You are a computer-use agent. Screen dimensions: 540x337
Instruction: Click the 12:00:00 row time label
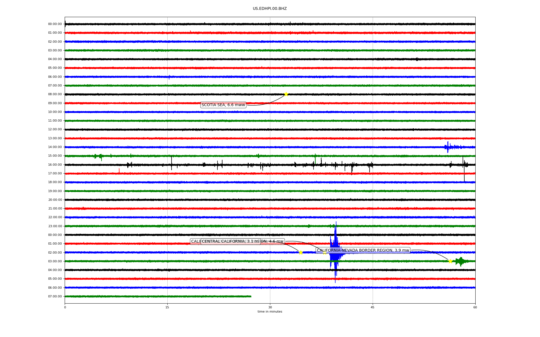(x=55, y=129)
